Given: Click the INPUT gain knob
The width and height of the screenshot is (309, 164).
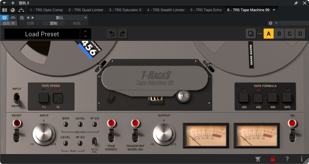Looking at the screenshot, I should [44, 134].
